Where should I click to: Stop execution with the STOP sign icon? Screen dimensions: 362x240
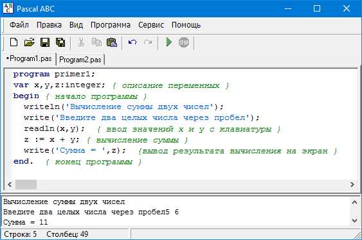point(184,42)
